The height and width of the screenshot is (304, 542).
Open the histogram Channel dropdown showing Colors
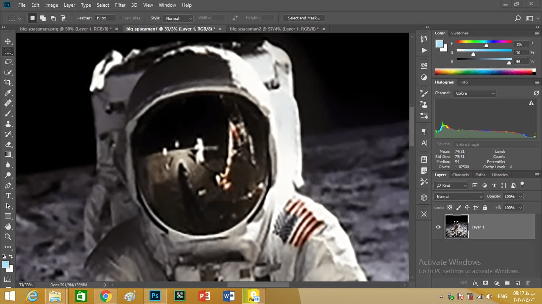coord(475,93)
